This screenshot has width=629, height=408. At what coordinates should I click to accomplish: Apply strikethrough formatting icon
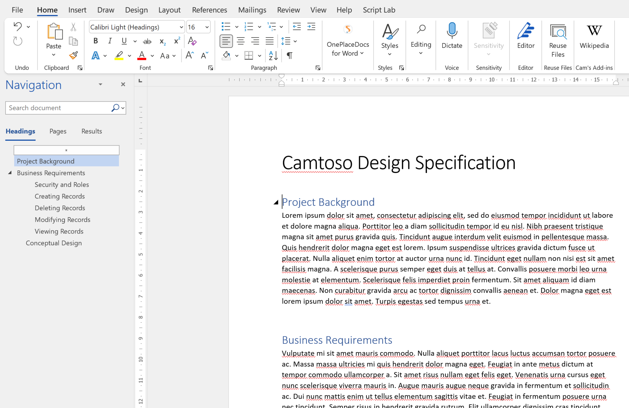(x=147, y=41)
